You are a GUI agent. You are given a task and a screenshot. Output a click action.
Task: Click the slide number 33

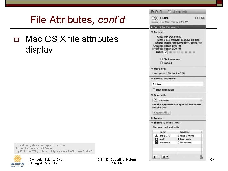[212, 160]
